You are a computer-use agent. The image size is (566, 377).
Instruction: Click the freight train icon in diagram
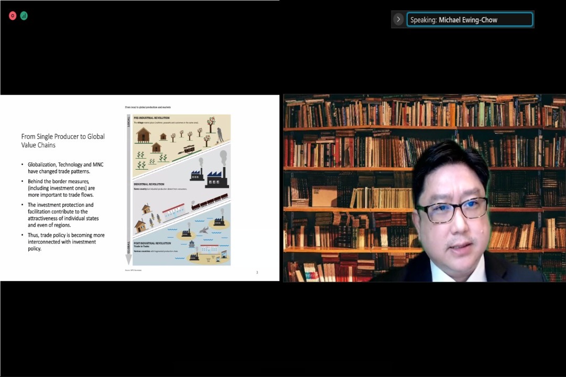click(210, 202)
